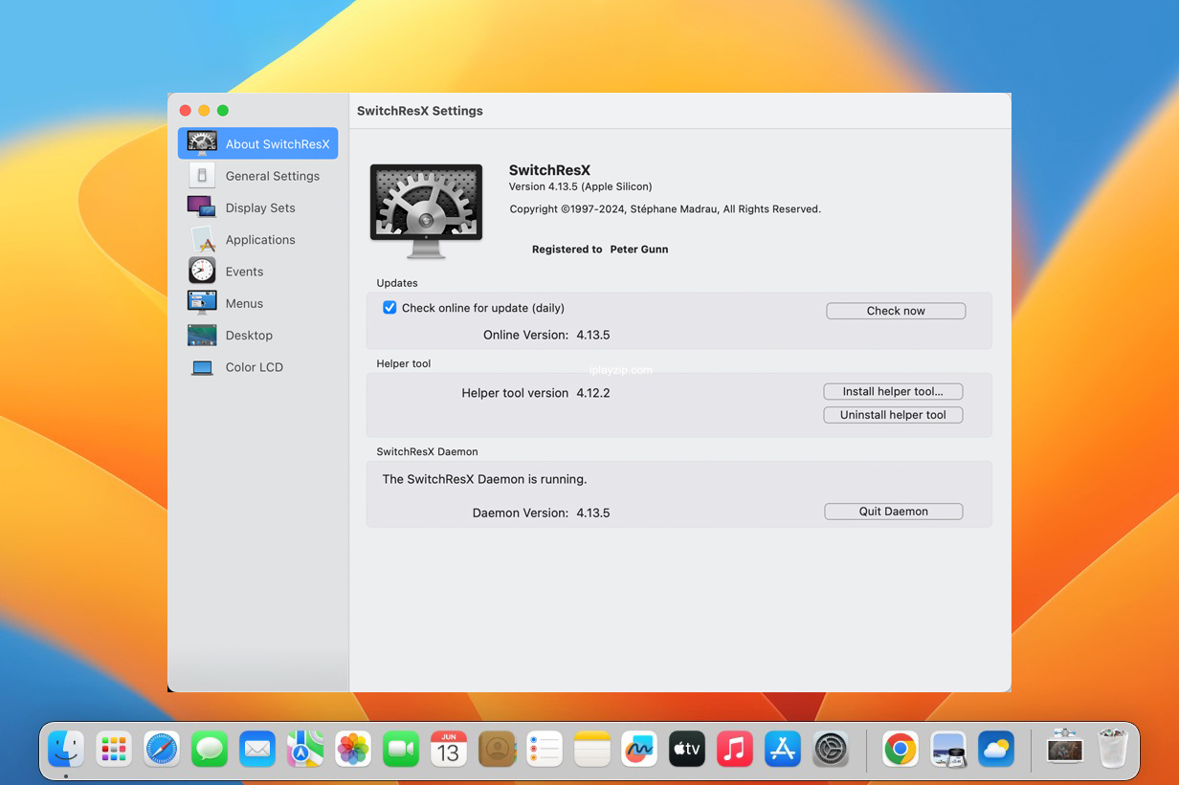Click the Online Version 4.13.5 value
The height and width of the screenshot is (785, 1179).
(593, 335)
